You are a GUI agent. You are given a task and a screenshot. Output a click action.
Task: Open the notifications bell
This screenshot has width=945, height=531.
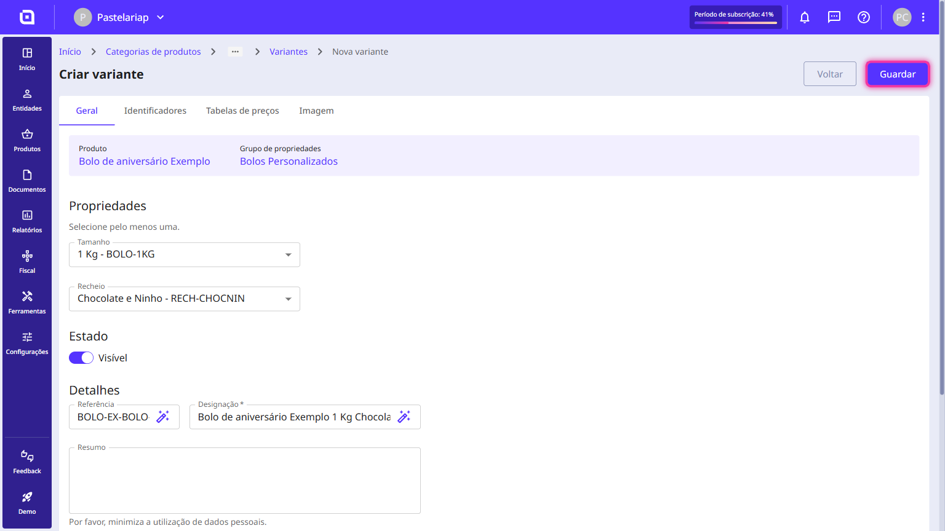805,17
